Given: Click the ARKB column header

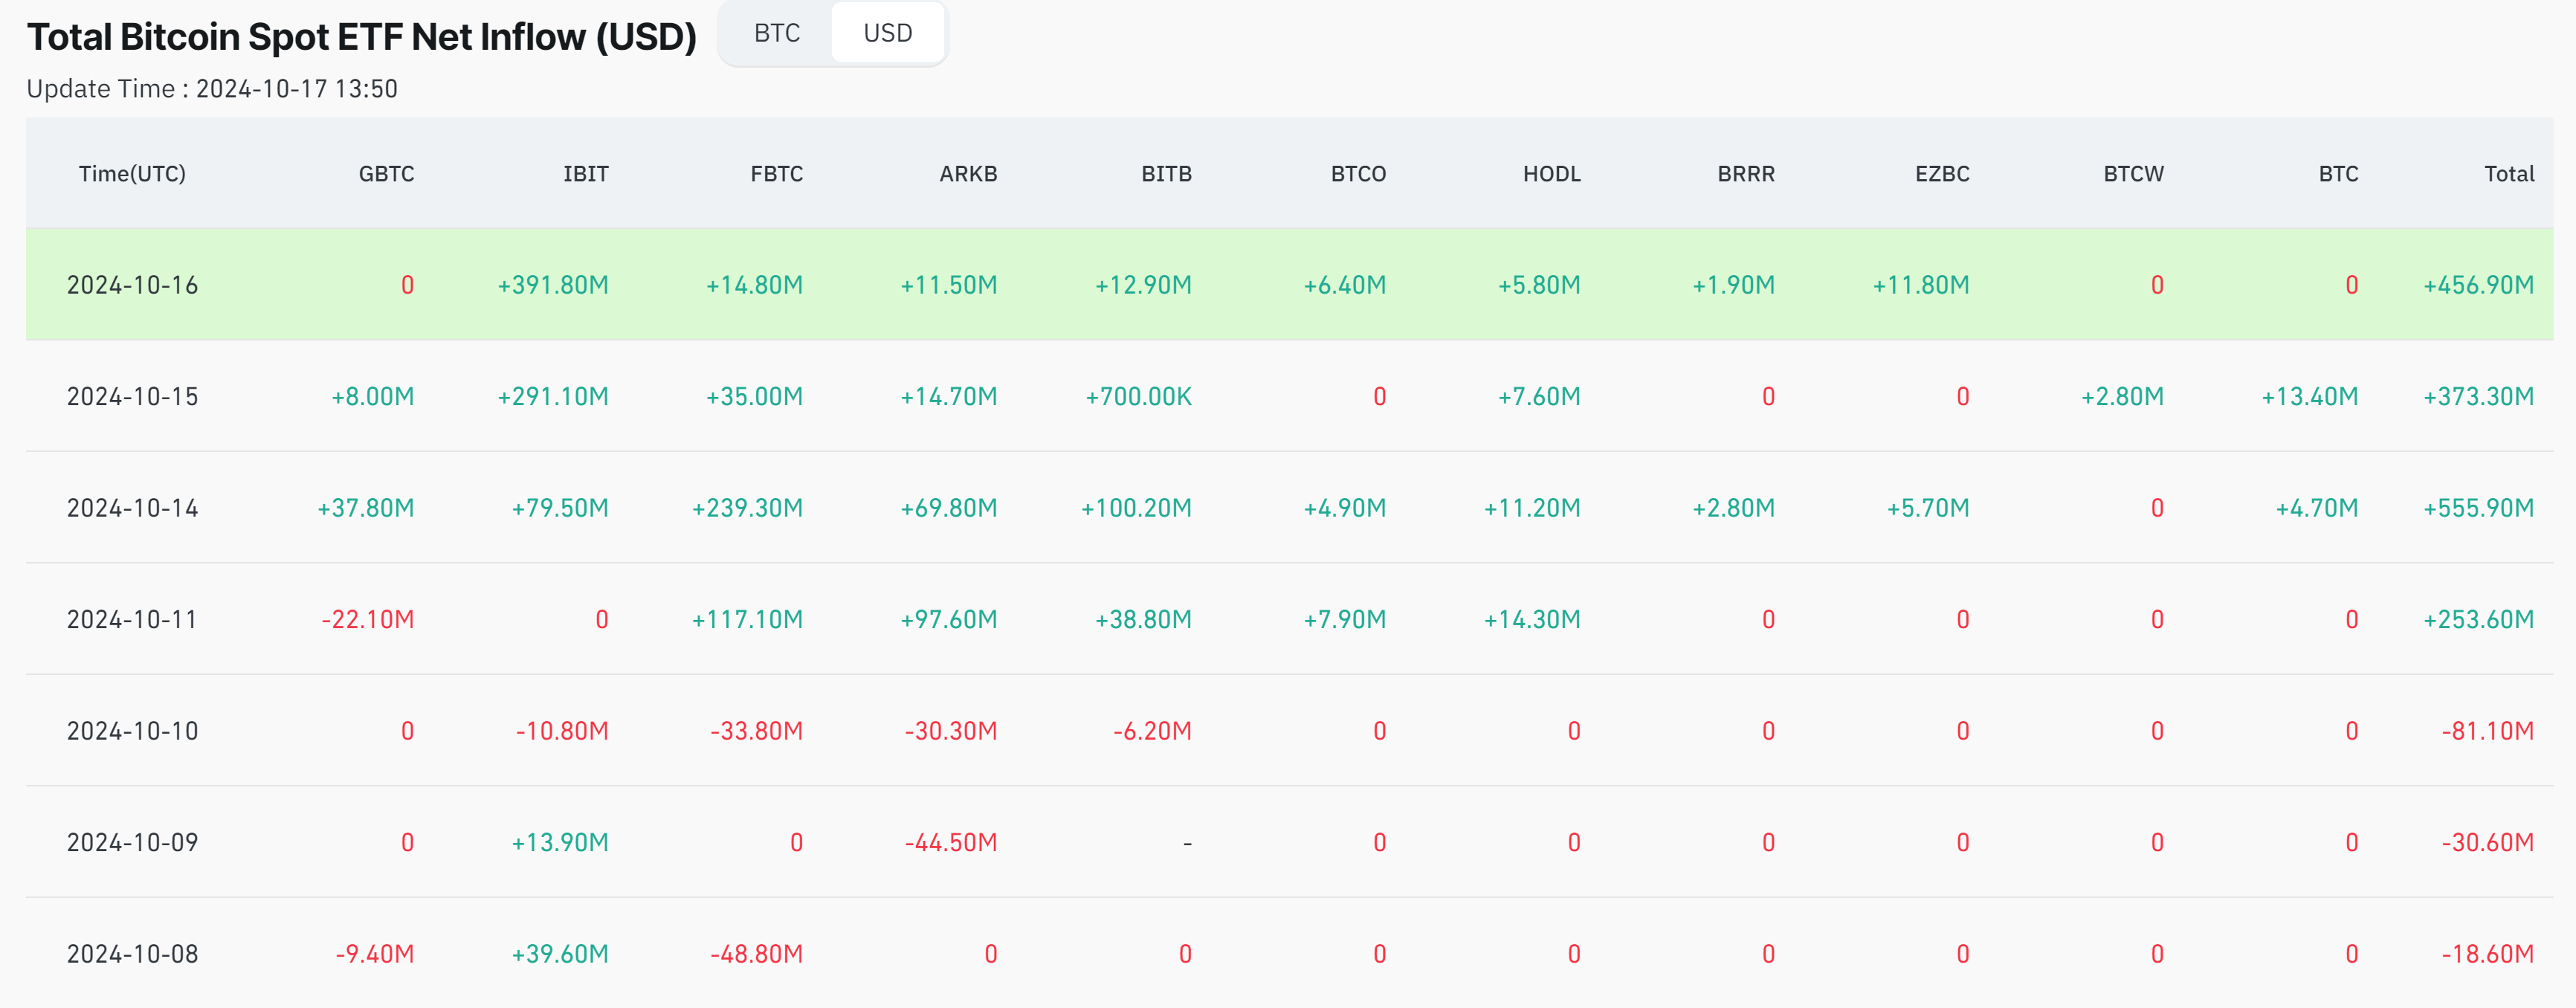Looking at the screenshot, I should tap(968, 174).
